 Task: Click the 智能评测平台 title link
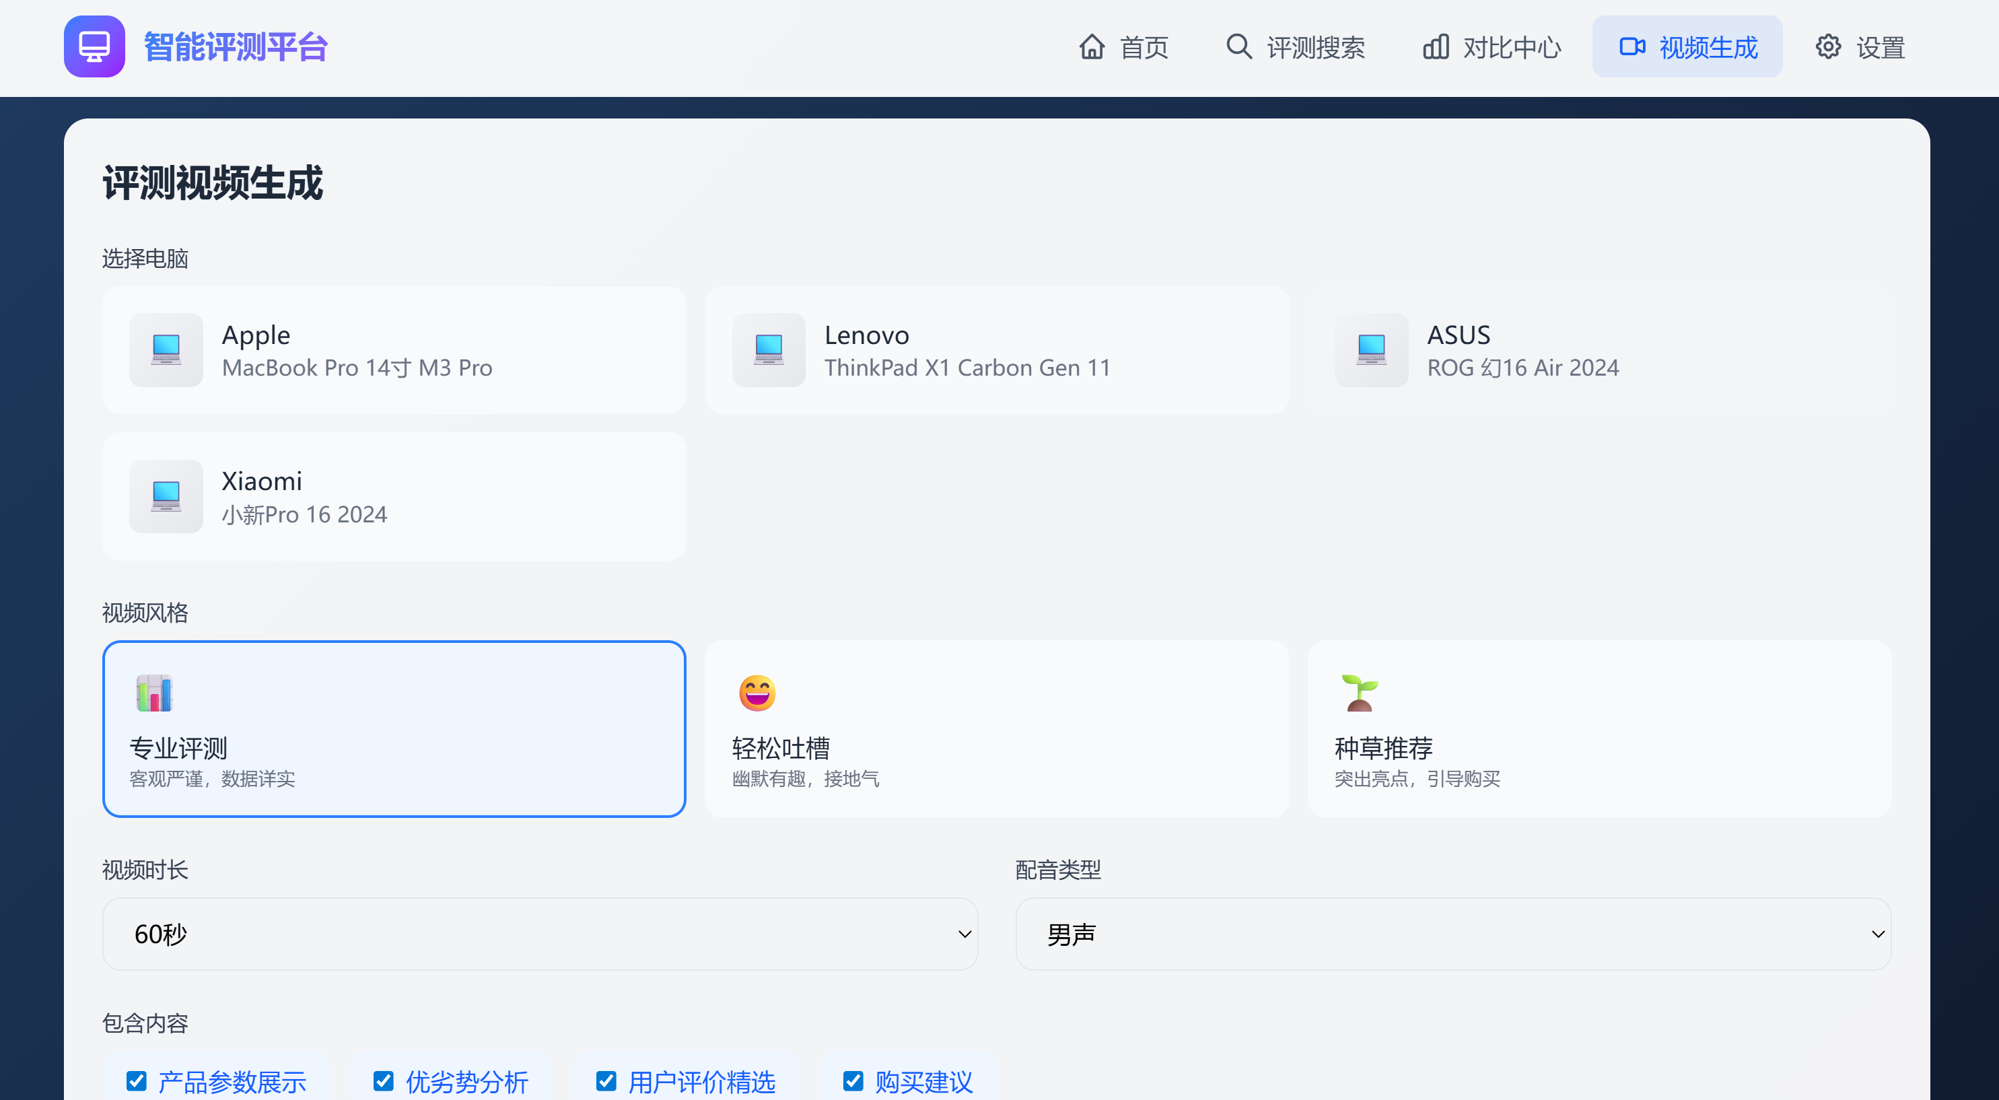[236, 47]
